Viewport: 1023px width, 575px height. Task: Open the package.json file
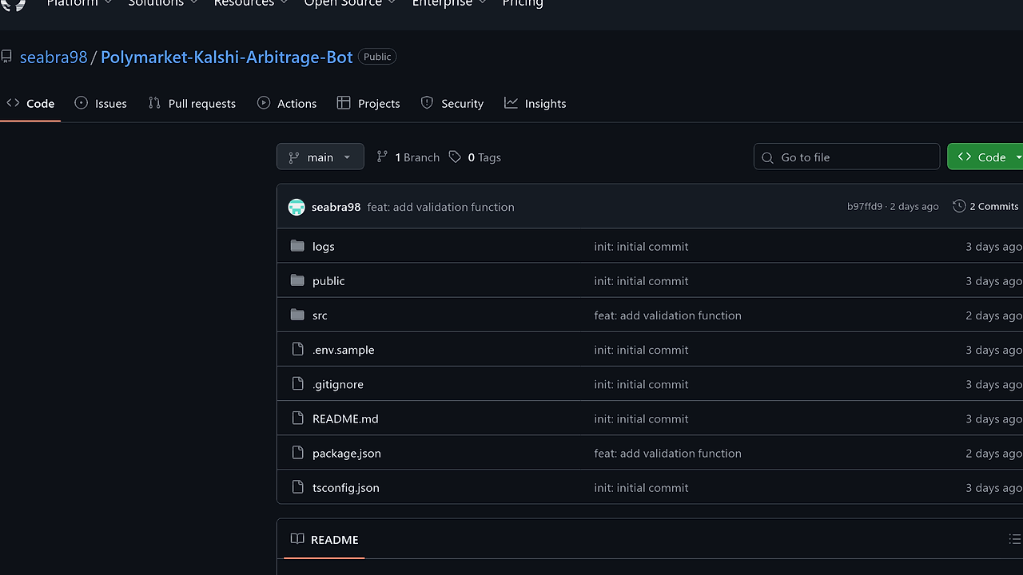[346, 453]
